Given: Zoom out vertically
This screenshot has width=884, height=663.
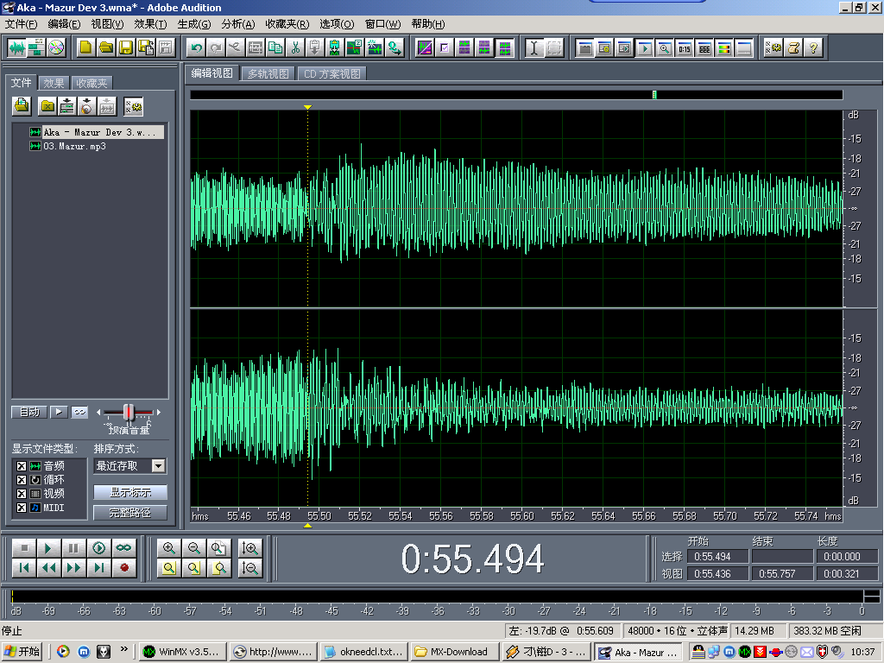Looking at the screenshot, I should [x=249, y=568].
